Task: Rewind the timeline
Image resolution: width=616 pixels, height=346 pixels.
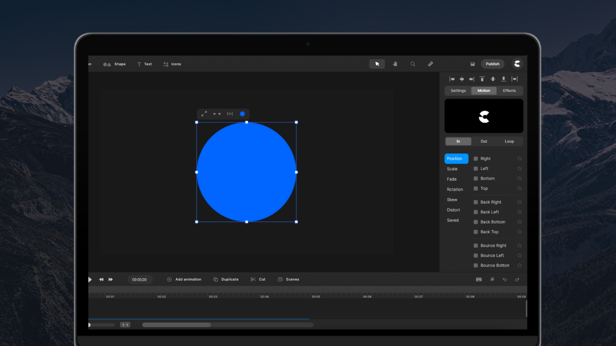Action: click(101, 280)
